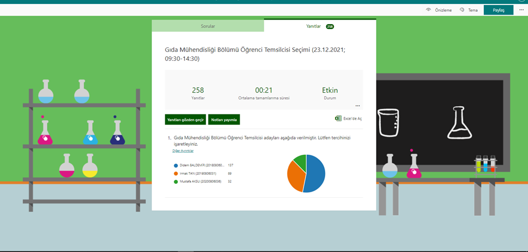Click the orange legend dot for Irmak TAN
528x252 pixels.
[x=176, y=174]
